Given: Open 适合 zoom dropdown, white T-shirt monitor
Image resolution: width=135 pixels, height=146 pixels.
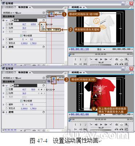Looking at the screenshot, I should tap(104, 49).
